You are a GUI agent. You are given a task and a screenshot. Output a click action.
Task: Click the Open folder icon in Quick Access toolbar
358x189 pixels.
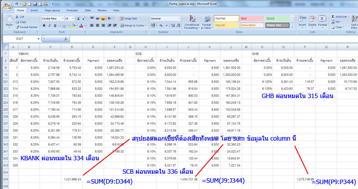tap(25, 4)
